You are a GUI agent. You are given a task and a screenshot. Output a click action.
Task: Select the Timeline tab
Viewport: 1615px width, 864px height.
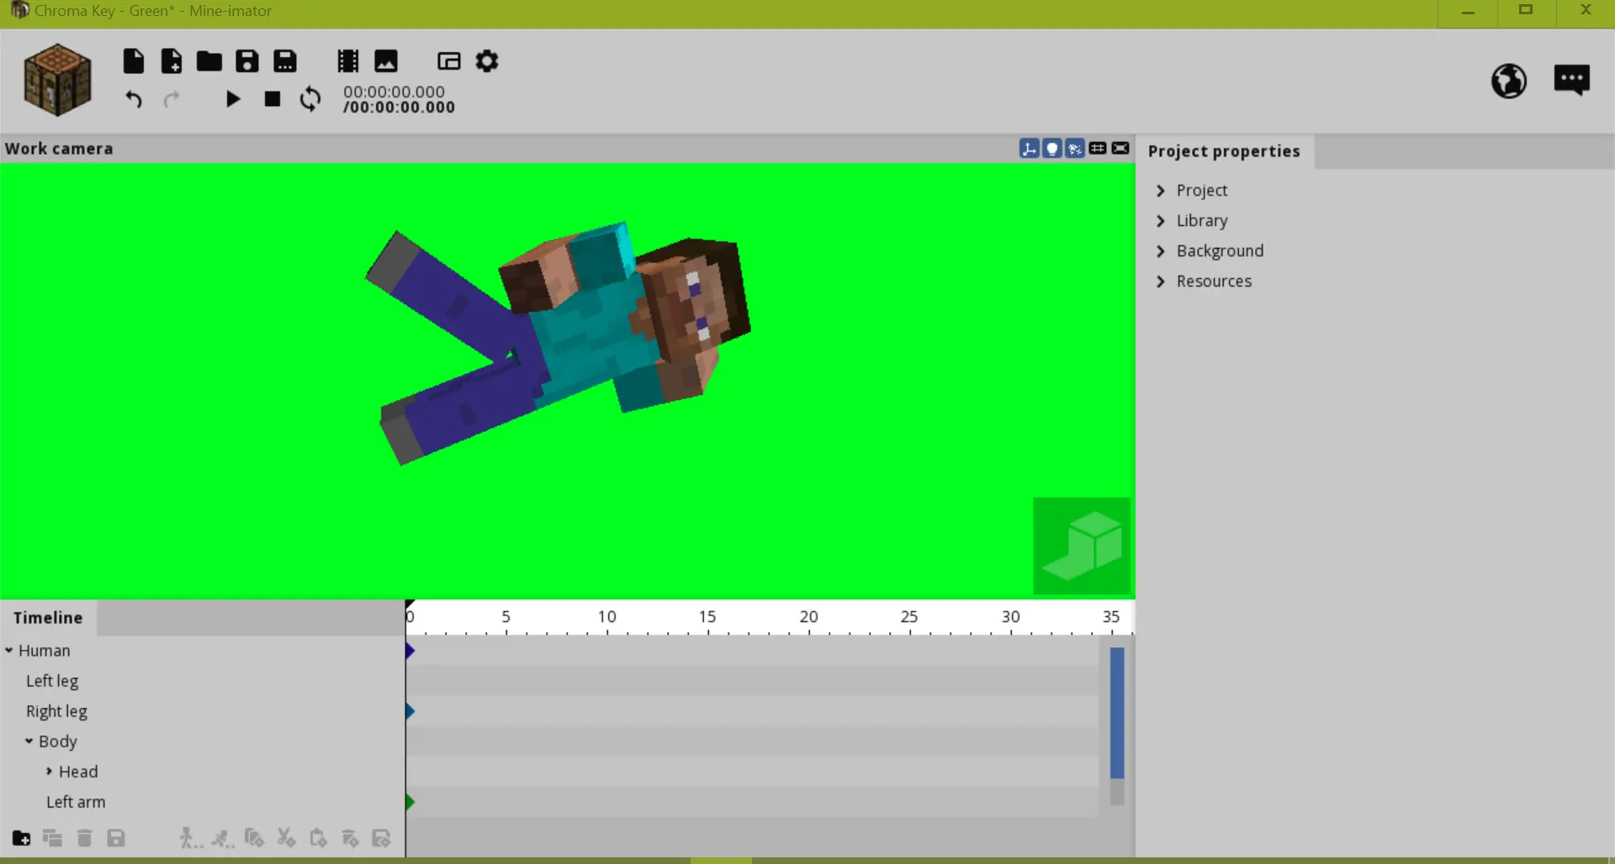point(48,618)
